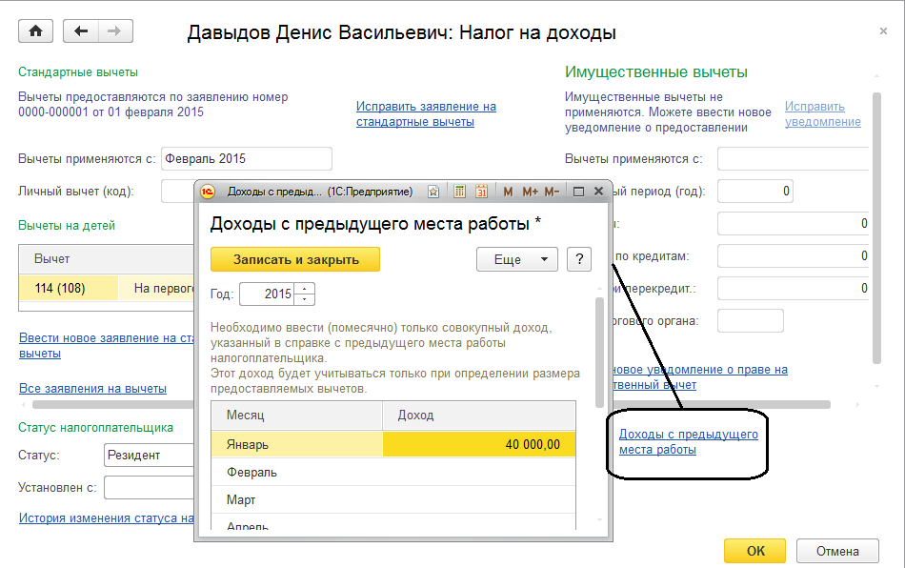Click the M+ memory add button
This screenshot has width=905, height=568.
click(x=530, y=192)
